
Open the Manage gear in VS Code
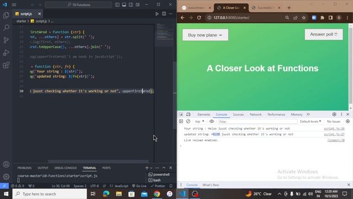[x=6, y=176]
